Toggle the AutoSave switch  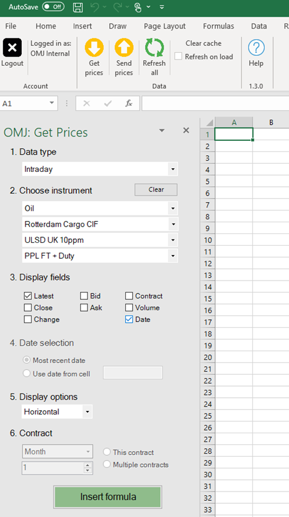pos(53,7)
